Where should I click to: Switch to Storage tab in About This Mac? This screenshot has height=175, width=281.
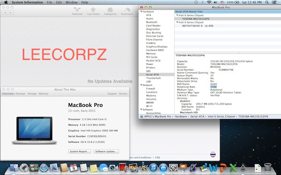[32, 94]
